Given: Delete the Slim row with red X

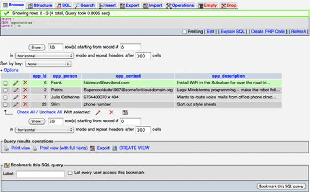Looking at the screenshot, I should click(25, 104).
